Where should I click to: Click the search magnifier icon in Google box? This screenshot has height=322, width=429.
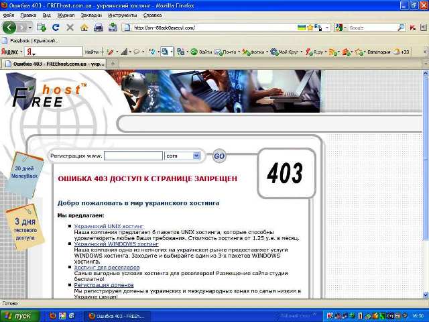click(401, 28)
